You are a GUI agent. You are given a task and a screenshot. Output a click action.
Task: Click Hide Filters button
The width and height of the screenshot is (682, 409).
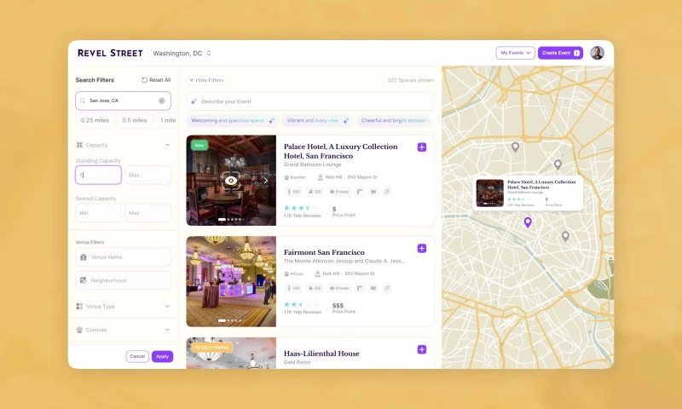[x=206, y=80]
